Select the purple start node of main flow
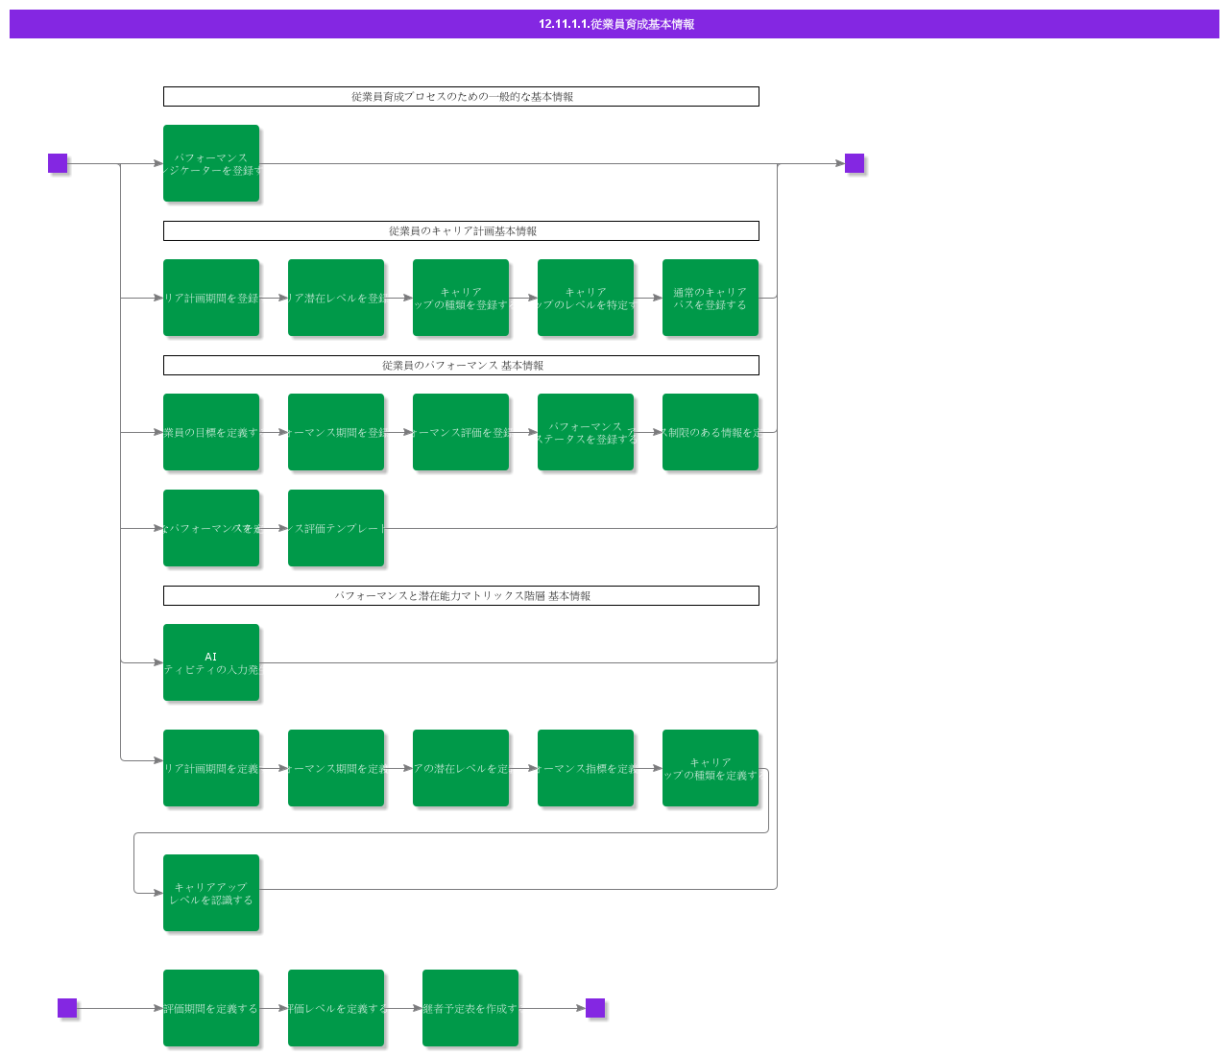Screen dimensions: 1229x1056 (x=58, y=163)
